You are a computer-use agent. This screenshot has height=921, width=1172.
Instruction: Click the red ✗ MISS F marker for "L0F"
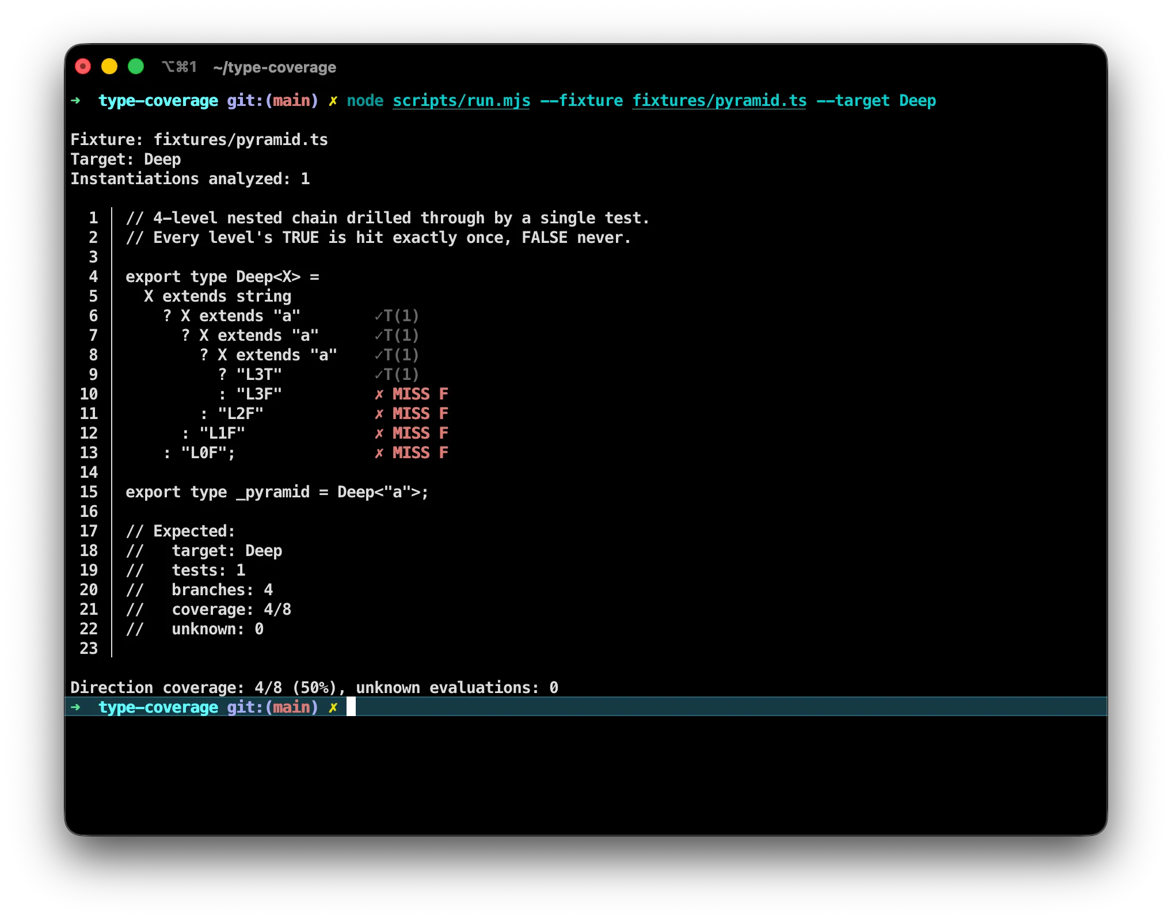click(411, 453)
